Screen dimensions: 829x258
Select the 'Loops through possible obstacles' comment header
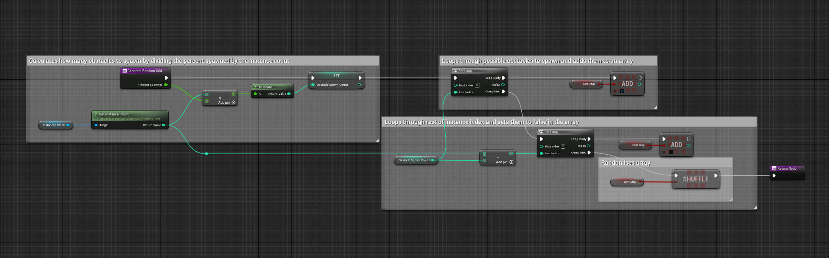tap(548, 61)
